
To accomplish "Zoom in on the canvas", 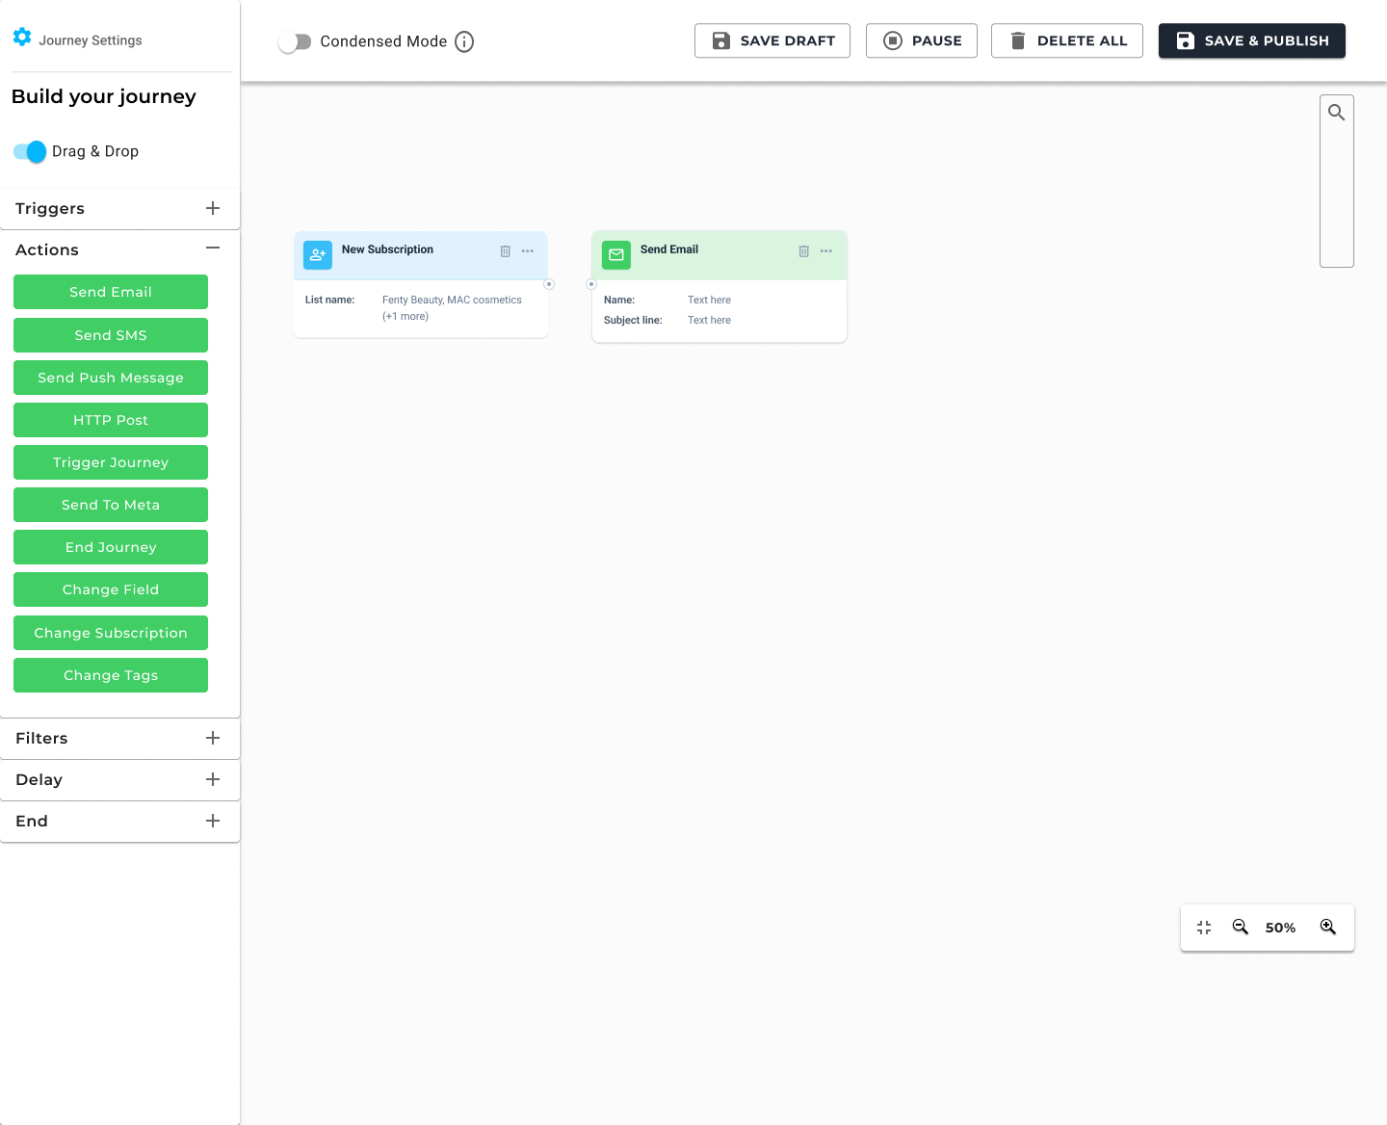I will (x=1328, y=927).
